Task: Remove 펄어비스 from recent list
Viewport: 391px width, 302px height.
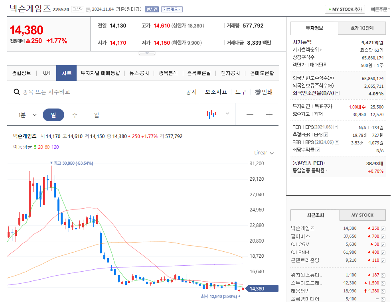Action: [383, 237]
